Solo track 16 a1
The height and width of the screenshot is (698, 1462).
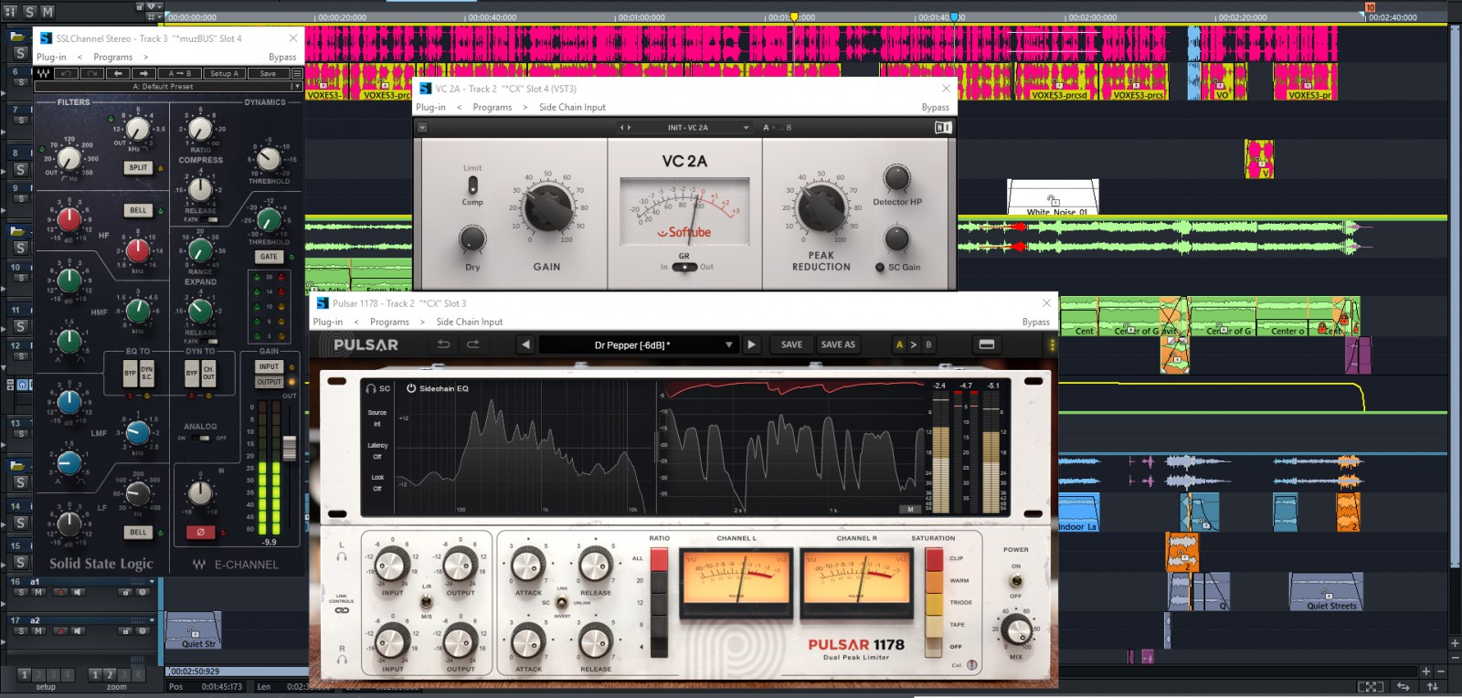pyautogui.click(x=23, y=592)
